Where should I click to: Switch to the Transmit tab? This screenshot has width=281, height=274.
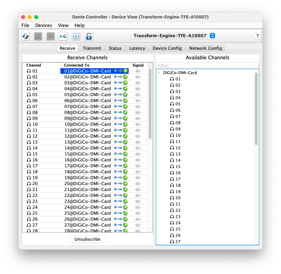coord(92,48)
